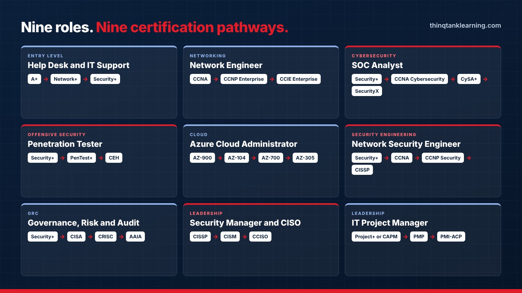Select the Security Manager and CISO heading
Image resolution: width=522 pixels, height=293 pixels.
pos(245,223)
